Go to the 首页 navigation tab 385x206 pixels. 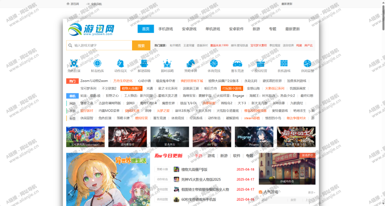[146, 29]
